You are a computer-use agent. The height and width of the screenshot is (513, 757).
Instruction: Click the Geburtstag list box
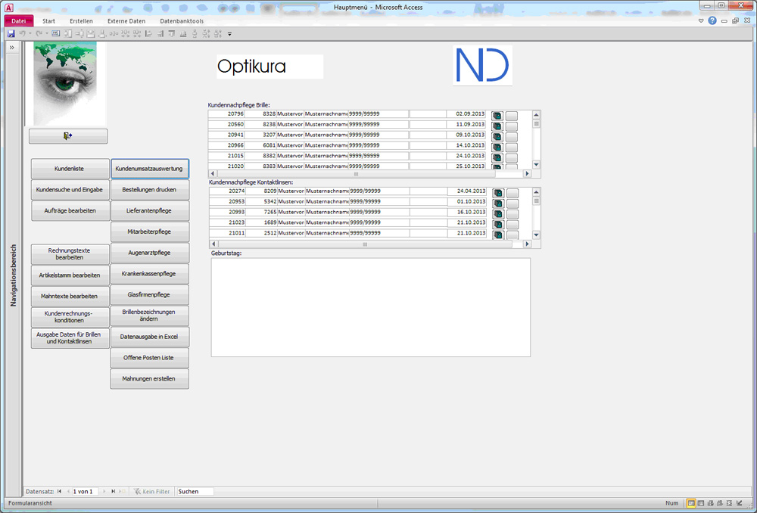pos(371,307)
